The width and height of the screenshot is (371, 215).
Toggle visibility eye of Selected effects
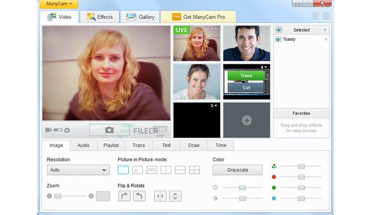[x=279, y=30]
